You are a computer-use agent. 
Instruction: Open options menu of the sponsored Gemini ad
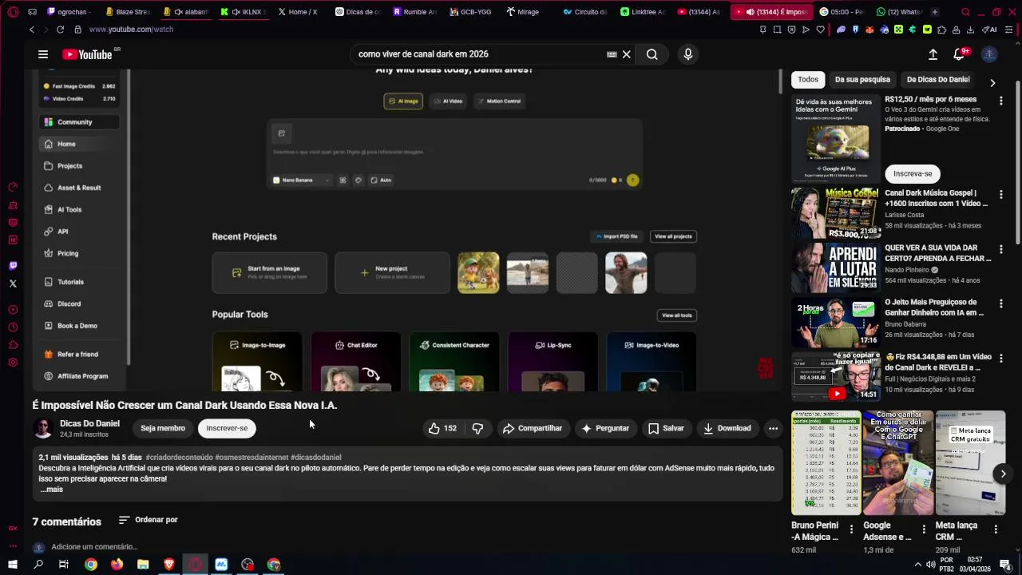coord(1000,101)
